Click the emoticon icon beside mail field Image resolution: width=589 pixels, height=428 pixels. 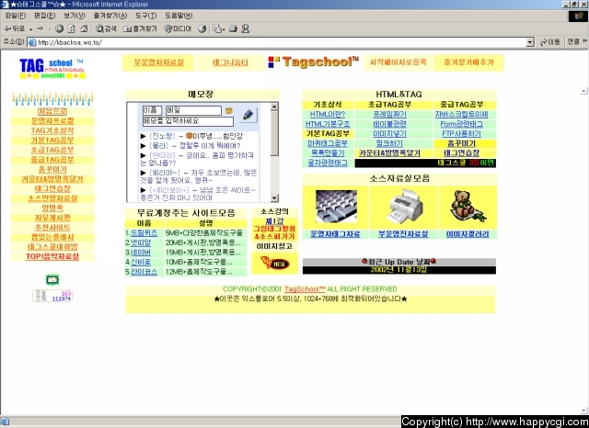(x=228, y=110)
